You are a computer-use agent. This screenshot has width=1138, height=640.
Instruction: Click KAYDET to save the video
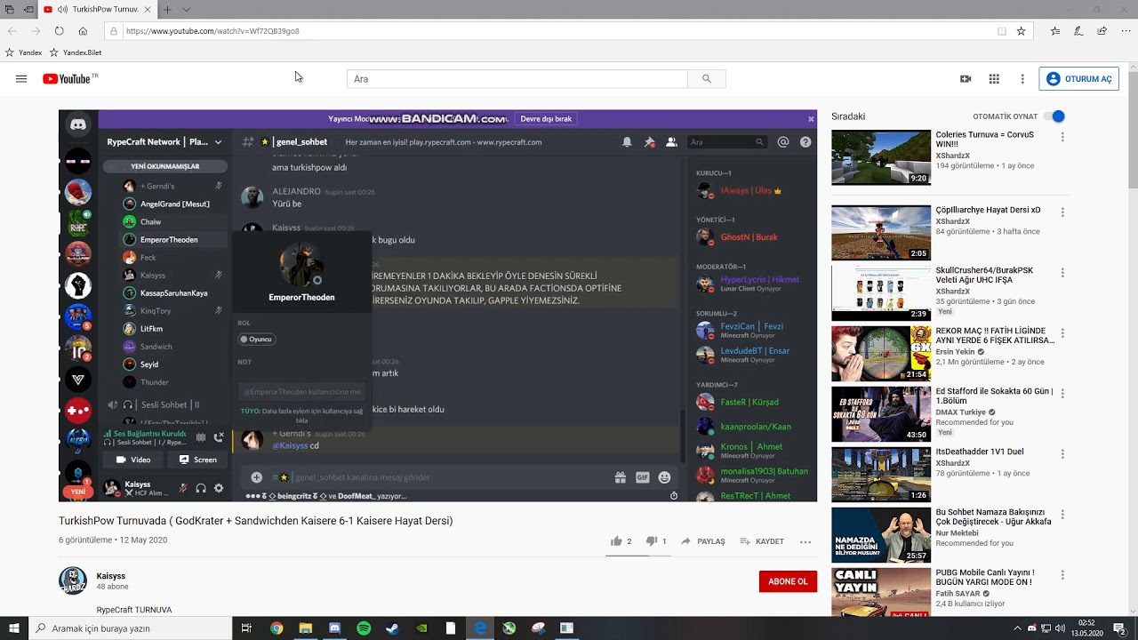[x=762, y=541]
